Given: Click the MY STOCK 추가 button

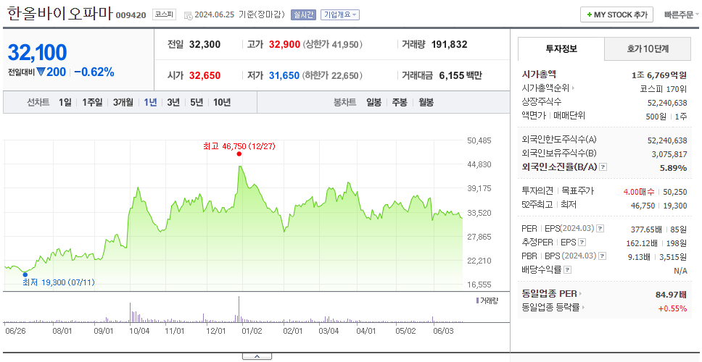Looking at the screenshot, I should 617,14.
